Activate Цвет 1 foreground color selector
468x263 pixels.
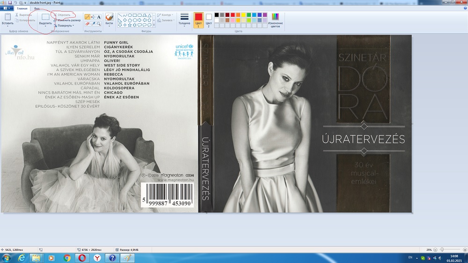coord(198,20)
